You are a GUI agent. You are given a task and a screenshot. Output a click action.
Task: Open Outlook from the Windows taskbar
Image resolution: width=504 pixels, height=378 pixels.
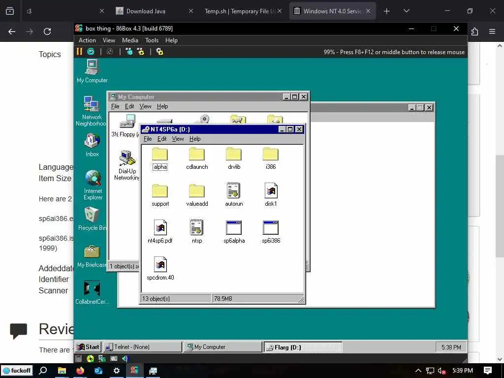point(98,371)
